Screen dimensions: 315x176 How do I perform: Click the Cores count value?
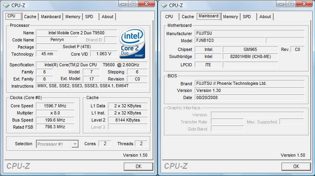[104, 143]
